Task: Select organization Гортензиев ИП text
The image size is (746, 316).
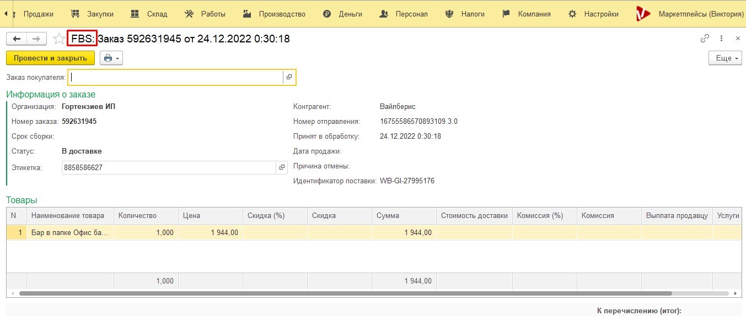Action: click(89, 107)
